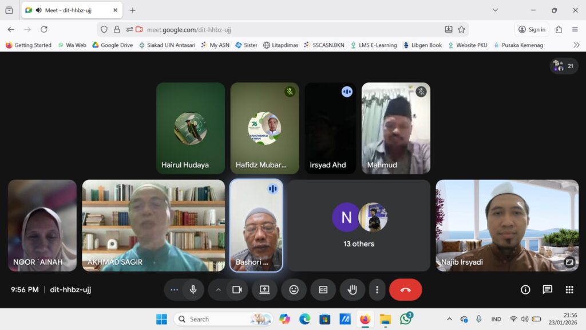Open Litapdimas bookmark

pyautogui.click(x=280, y=45)
